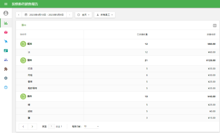Open the customers people icon

point(6,60)
